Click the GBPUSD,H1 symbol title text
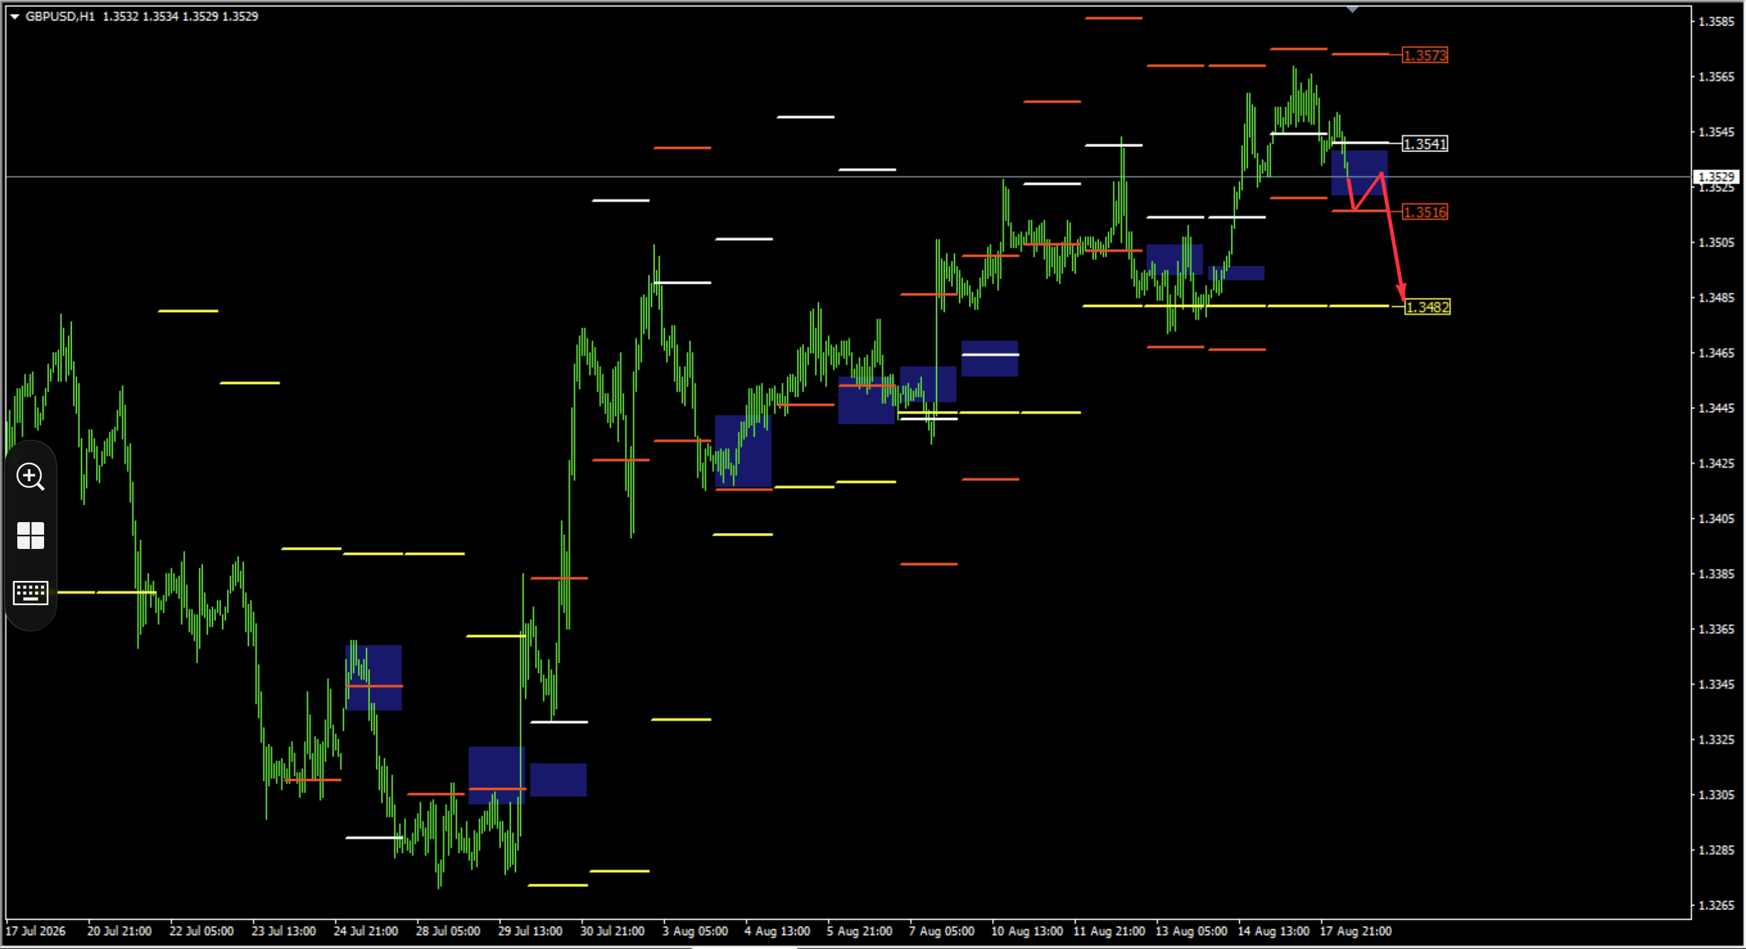 59,16
